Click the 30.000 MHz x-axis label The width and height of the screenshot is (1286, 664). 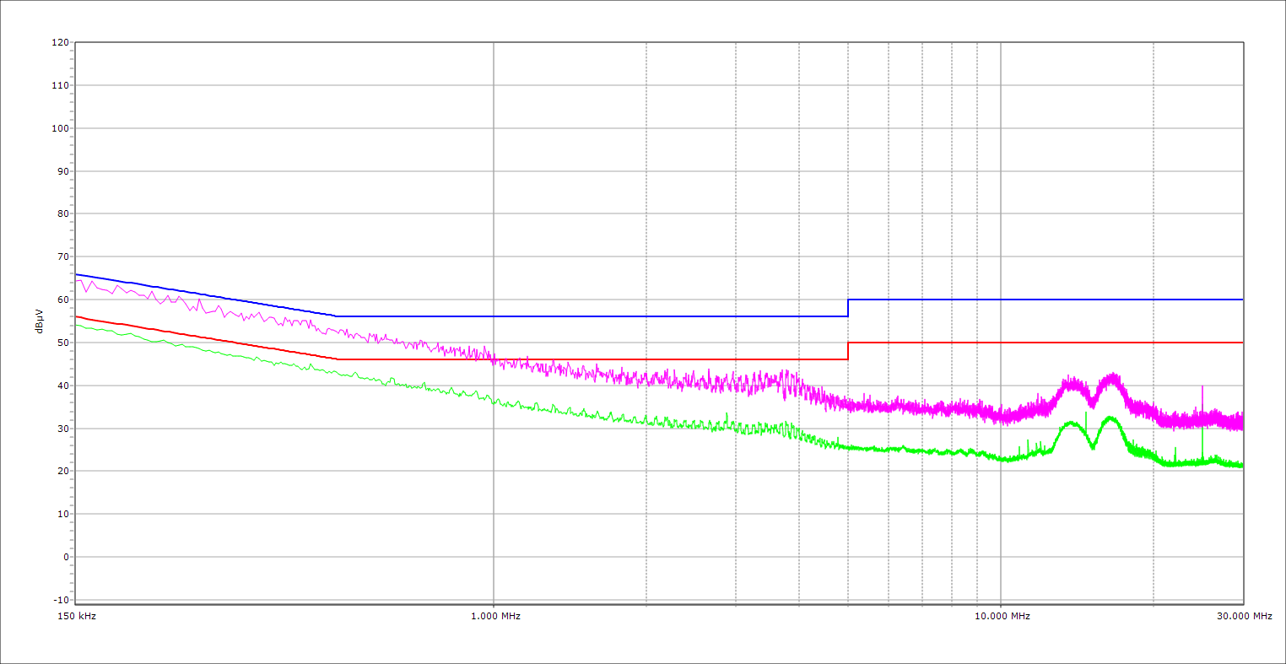click(x=1245, y=616)
